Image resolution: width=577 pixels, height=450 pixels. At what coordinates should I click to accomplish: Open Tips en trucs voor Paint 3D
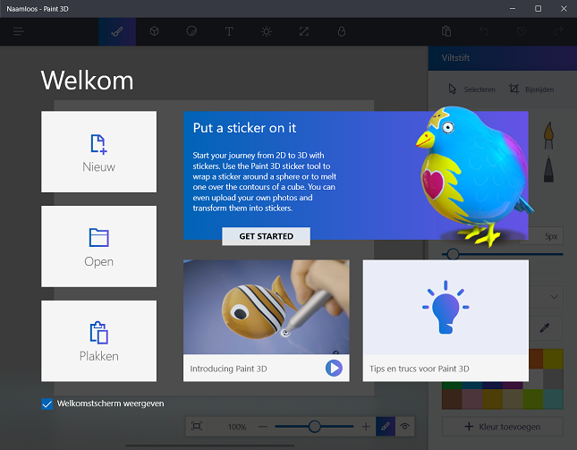coord(445,320)
